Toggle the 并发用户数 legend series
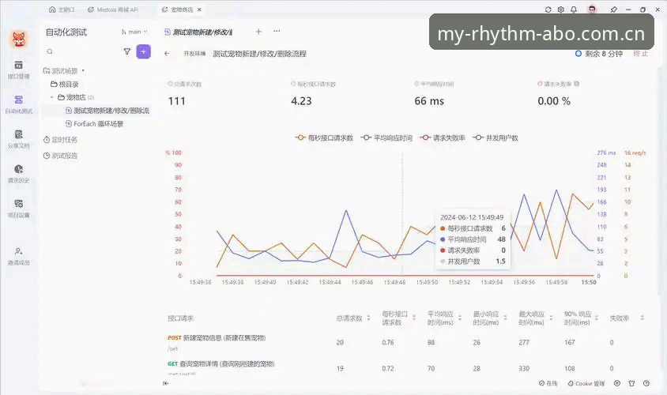This screenshot has height=395, width=667. tap(496, 137)
